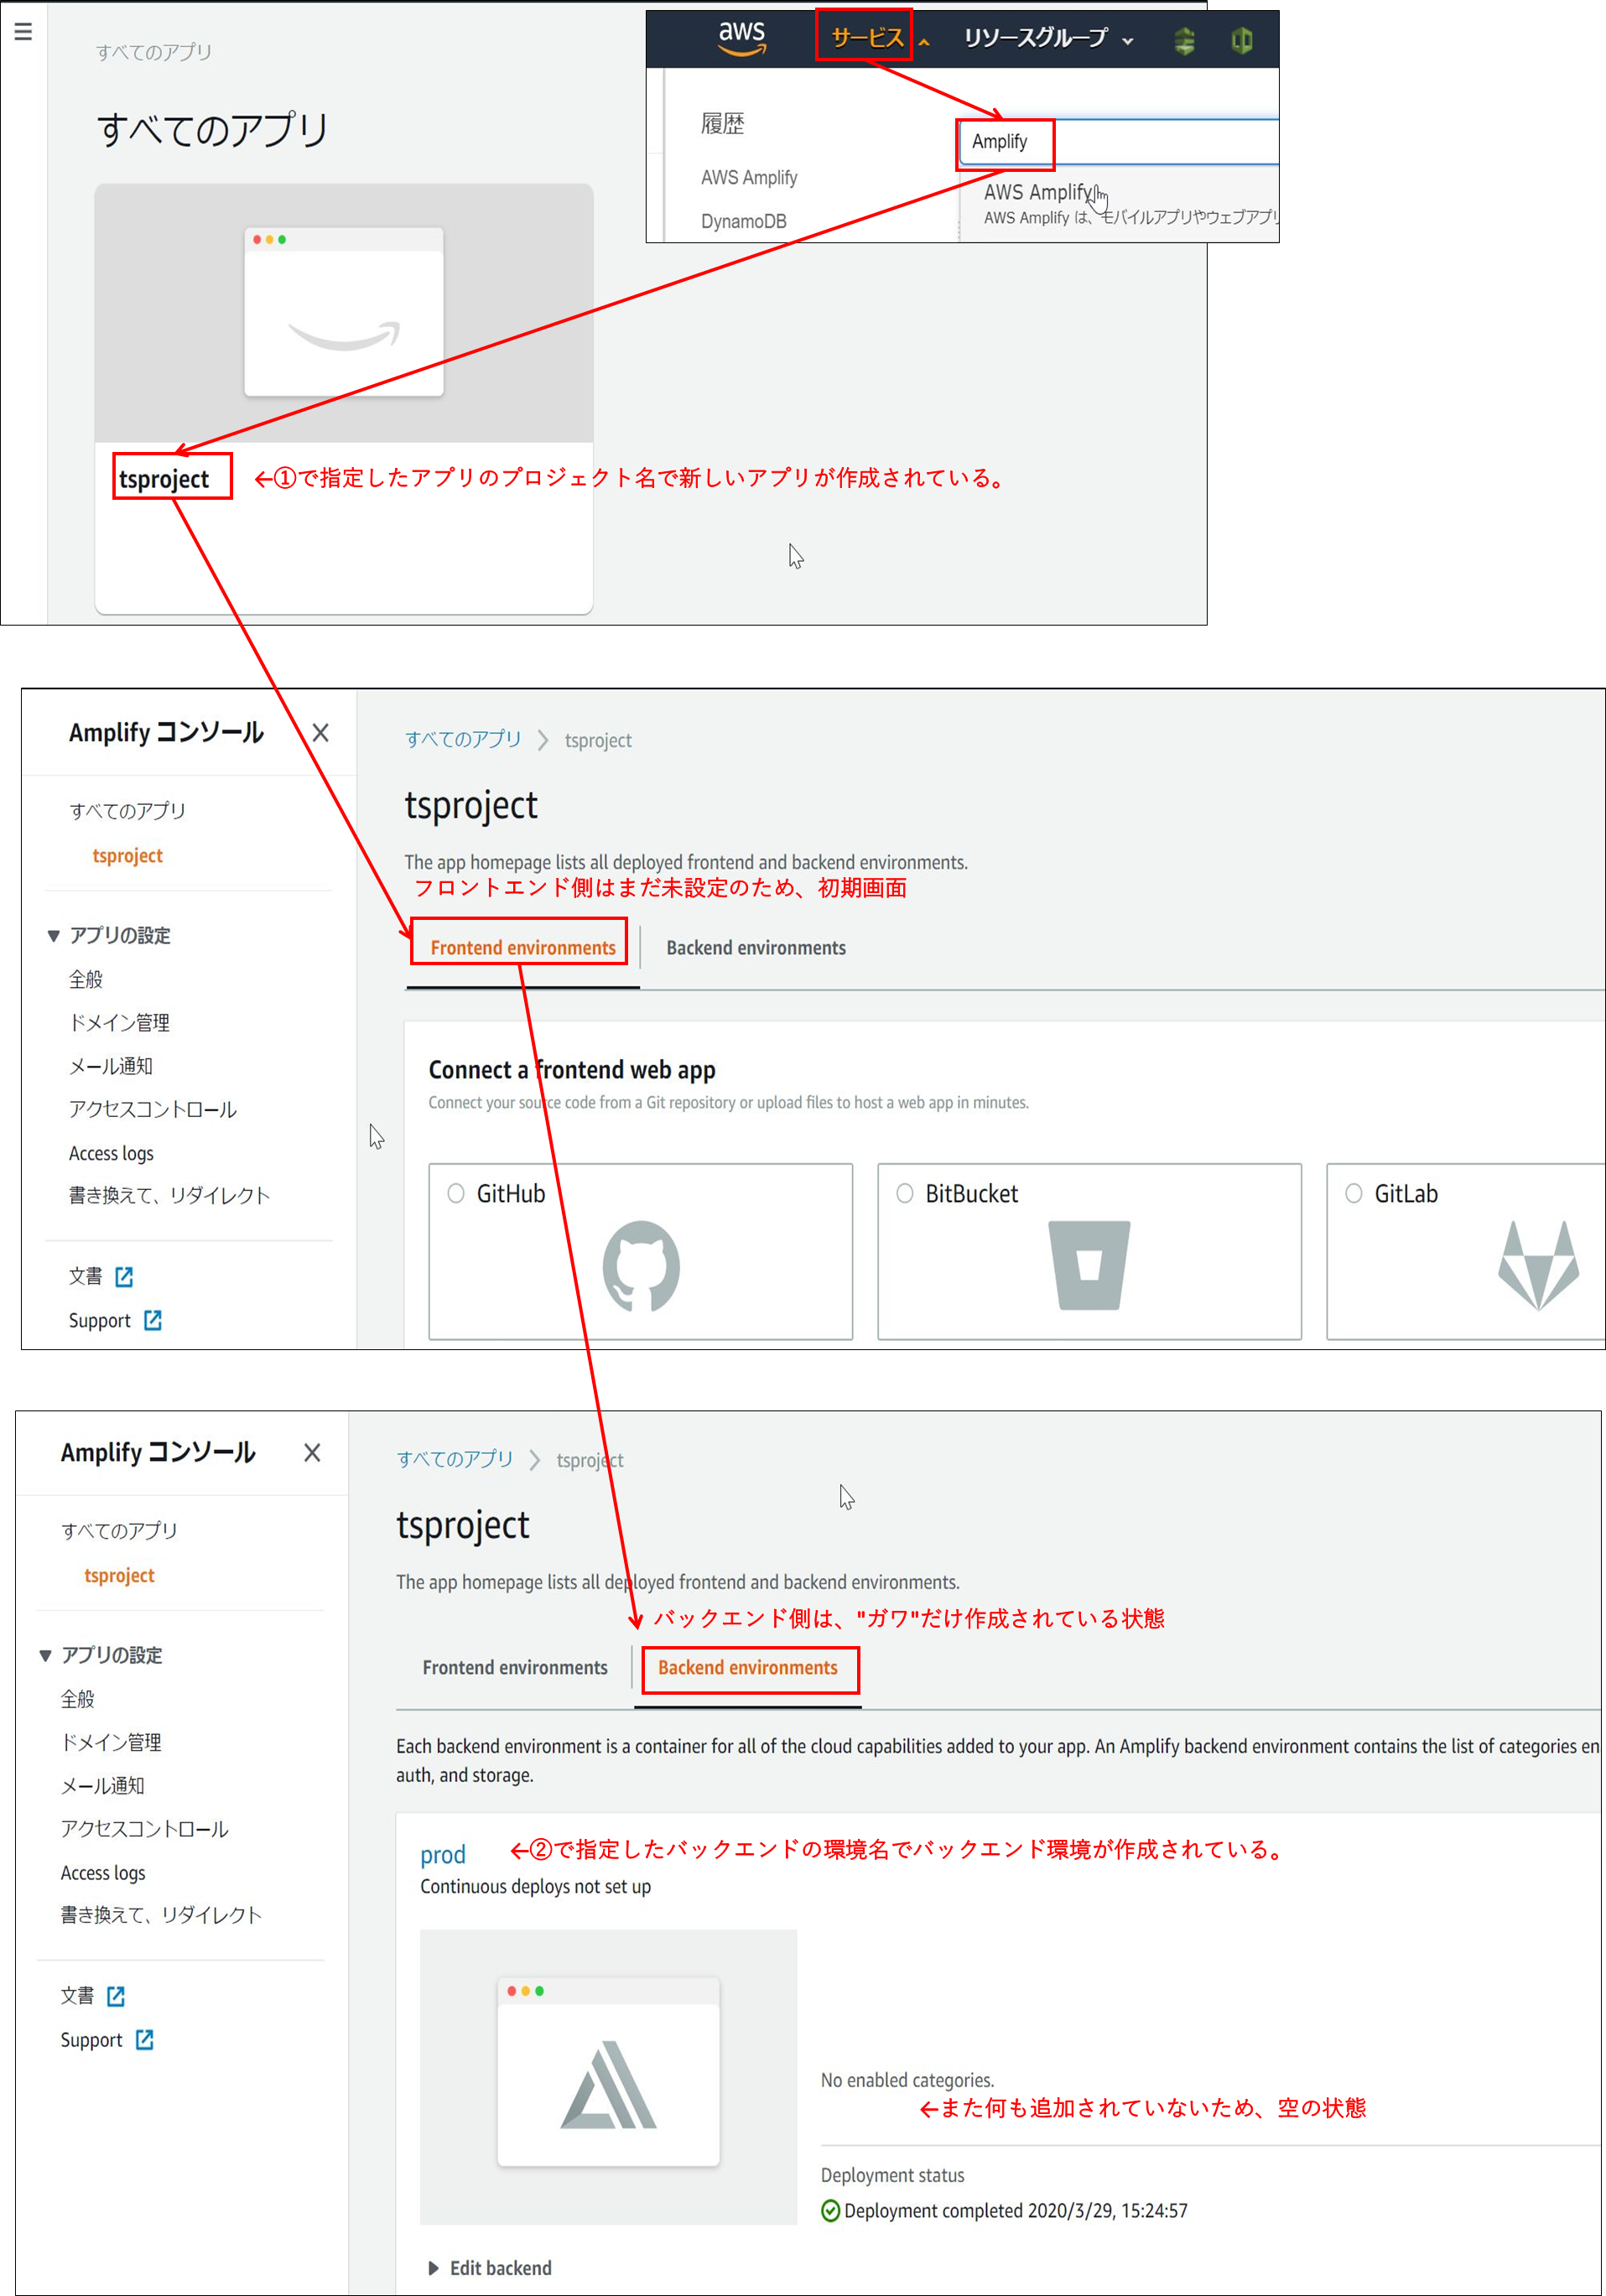The image size is (1606, 2296).
Task: Open Access logs in frontend window sidebar
Action: (x=111, y=1153)
